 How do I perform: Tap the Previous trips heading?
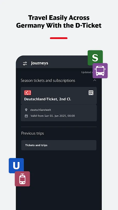point(33,133)
